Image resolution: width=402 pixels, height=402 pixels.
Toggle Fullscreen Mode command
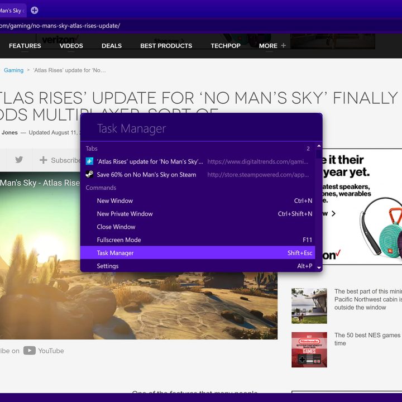pos(119,240)
